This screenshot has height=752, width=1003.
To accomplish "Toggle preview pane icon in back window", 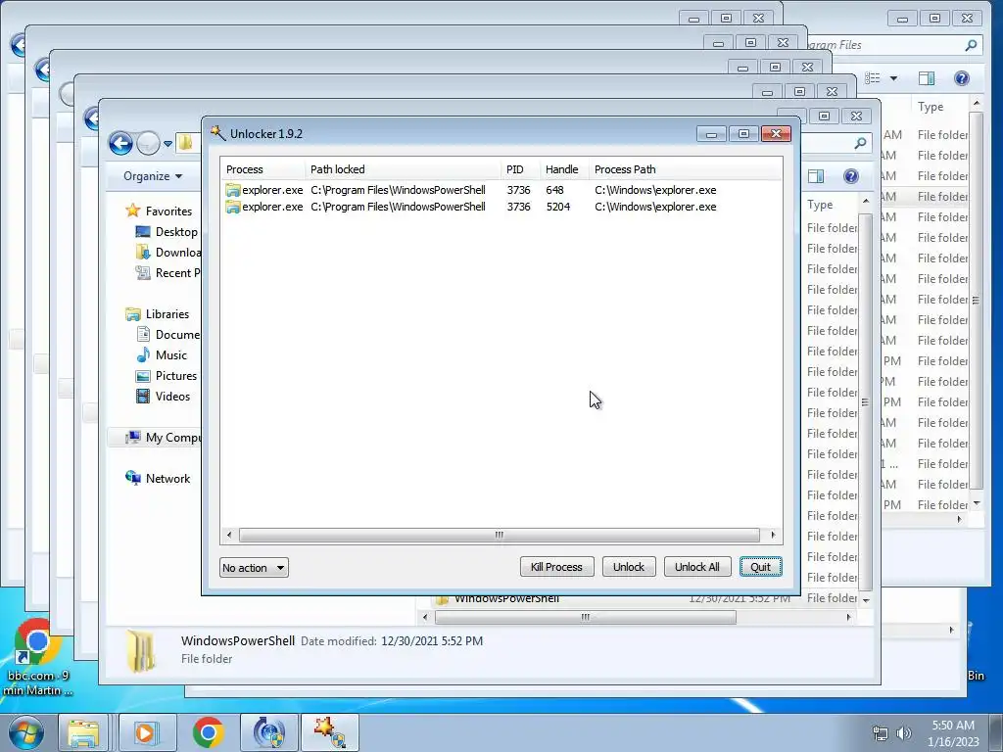I will (927, 78).
